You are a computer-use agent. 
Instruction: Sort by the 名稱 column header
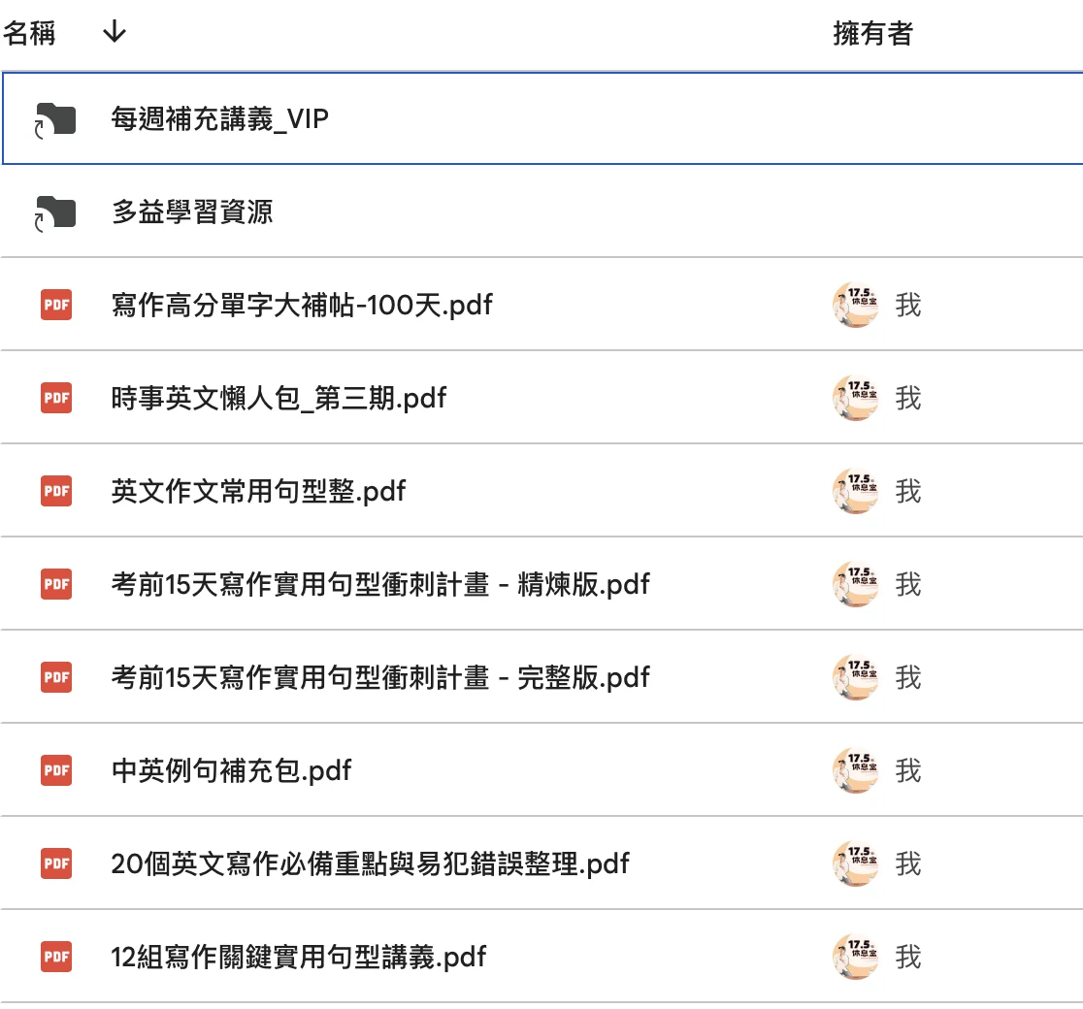[x=29, y=33]
